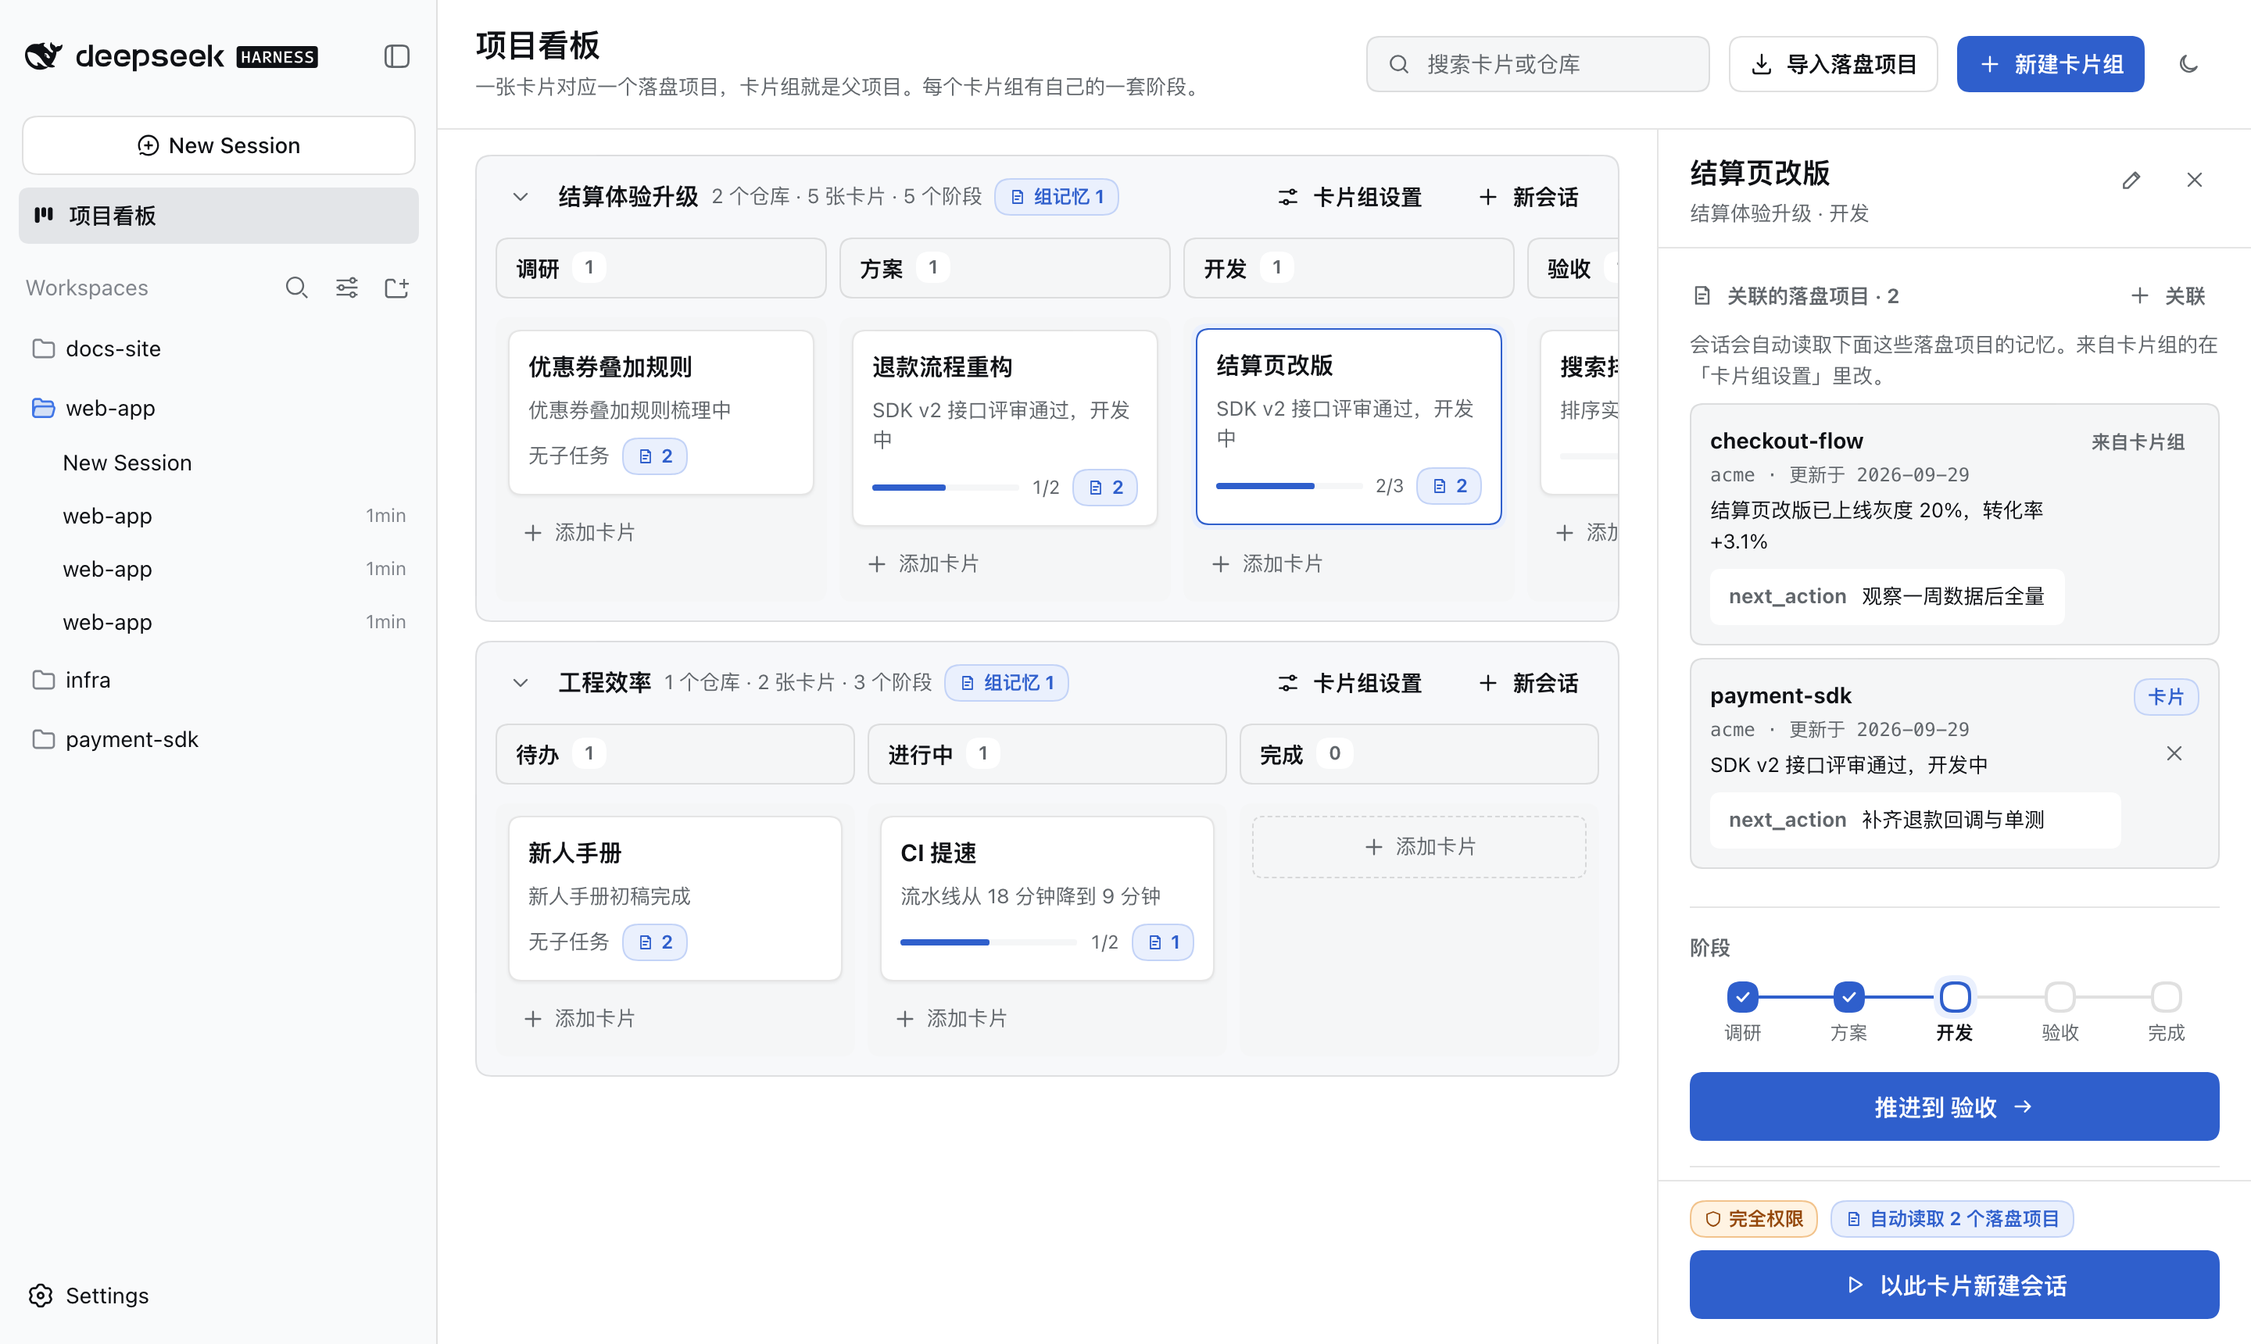
Task: Select the 开发 stage step
Action: [1955, 997]
